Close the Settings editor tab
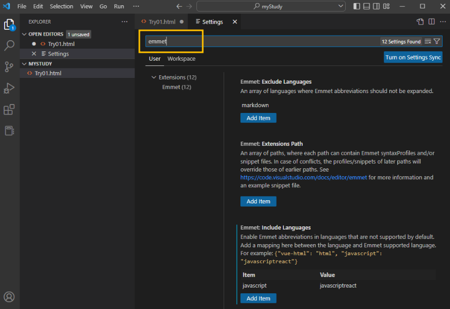Viewport: 450px width, 309px height. coord(235,22)
